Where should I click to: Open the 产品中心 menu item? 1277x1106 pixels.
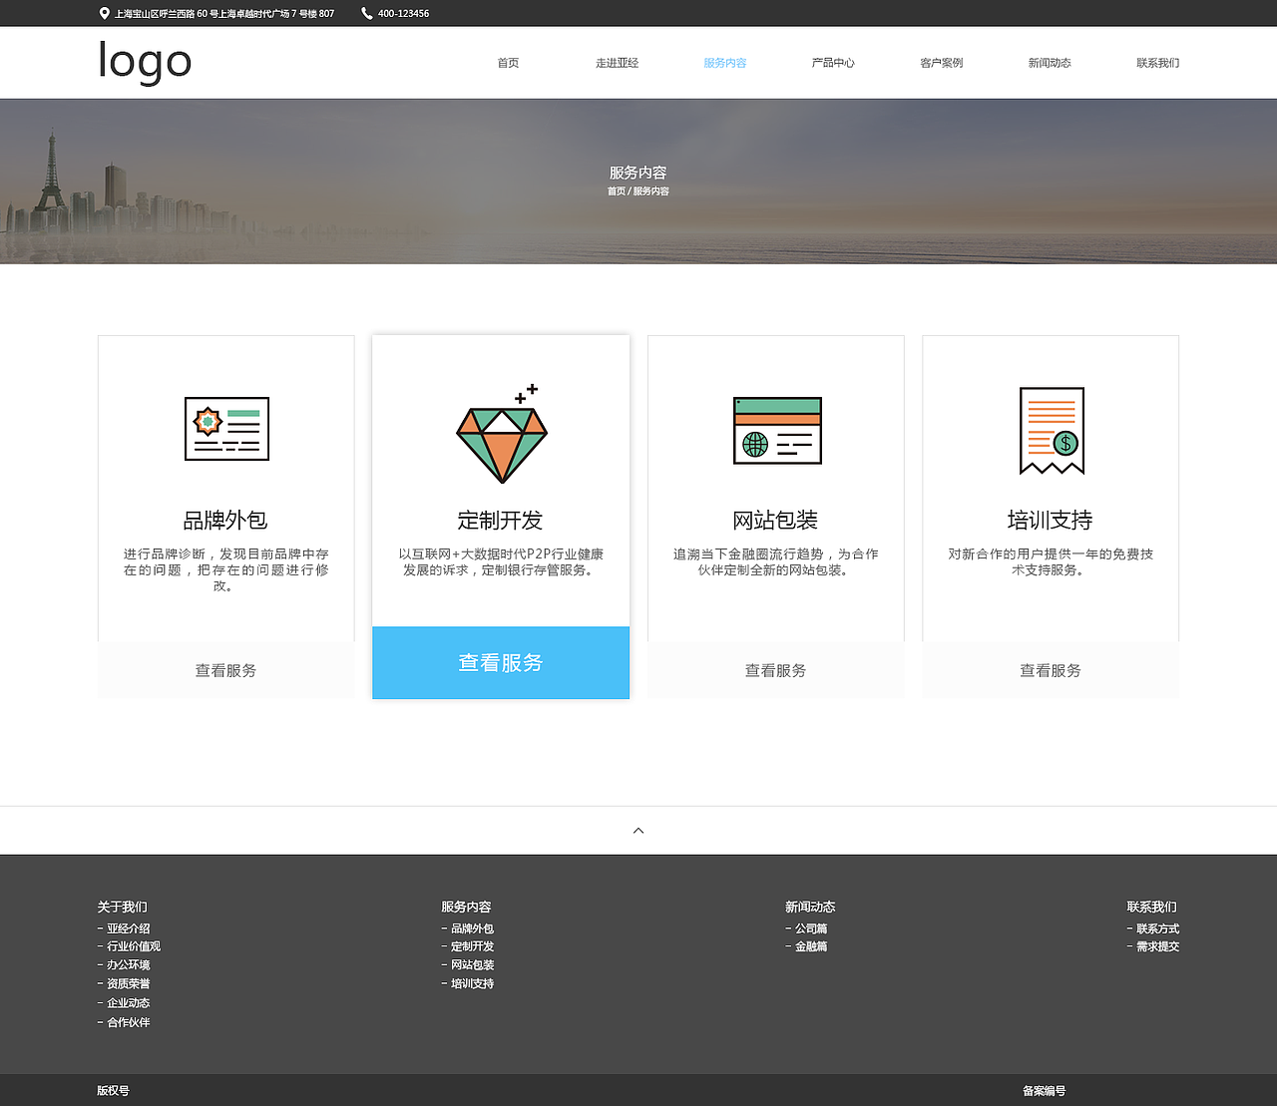(x=833, y=62)
